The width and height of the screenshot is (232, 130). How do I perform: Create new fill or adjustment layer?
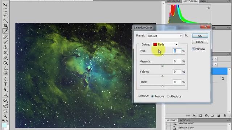(206, 116)
